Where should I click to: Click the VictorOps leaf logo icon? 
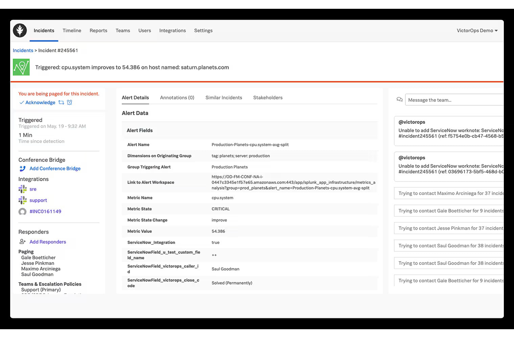[x=20, y=30]
